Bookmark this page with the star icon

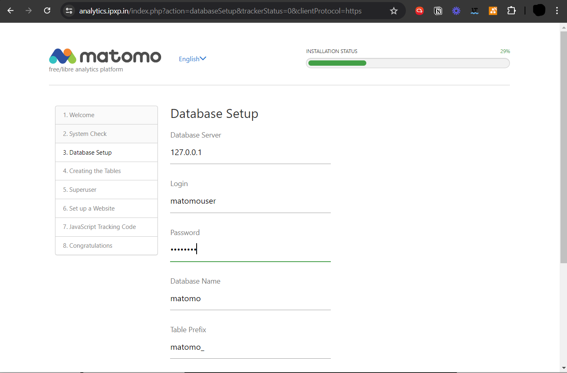tap(394, 11)
